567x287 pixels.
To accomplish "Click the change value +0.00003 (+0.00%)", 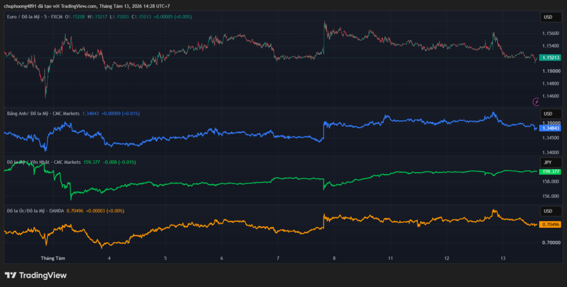I will (x=105, y=211).
